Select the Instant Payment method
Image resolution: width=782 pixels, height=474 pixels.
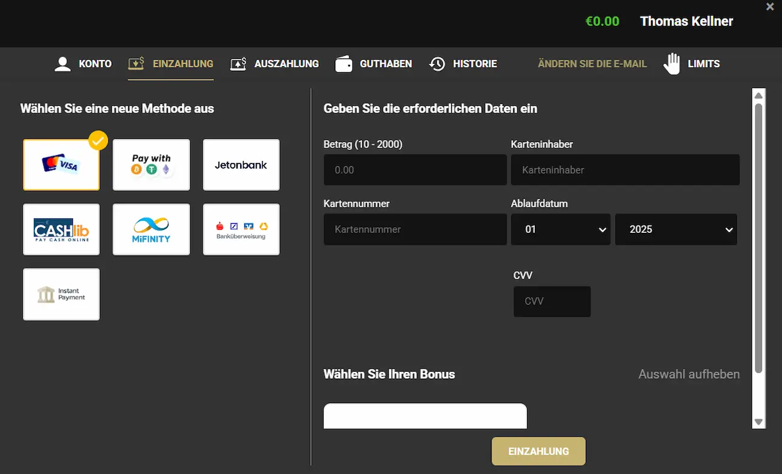61,294
